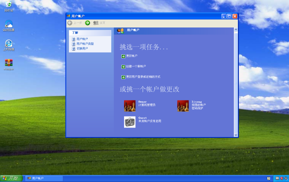The image size is (289, 182).
Task: Close the 用户帐户 window
Action: 235,16
